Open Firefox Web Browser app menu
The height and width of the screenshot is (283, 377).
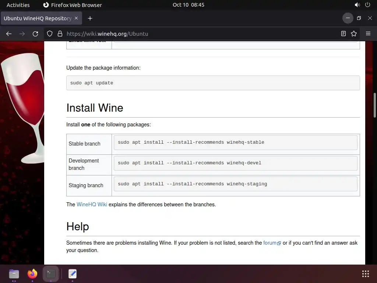73,5
